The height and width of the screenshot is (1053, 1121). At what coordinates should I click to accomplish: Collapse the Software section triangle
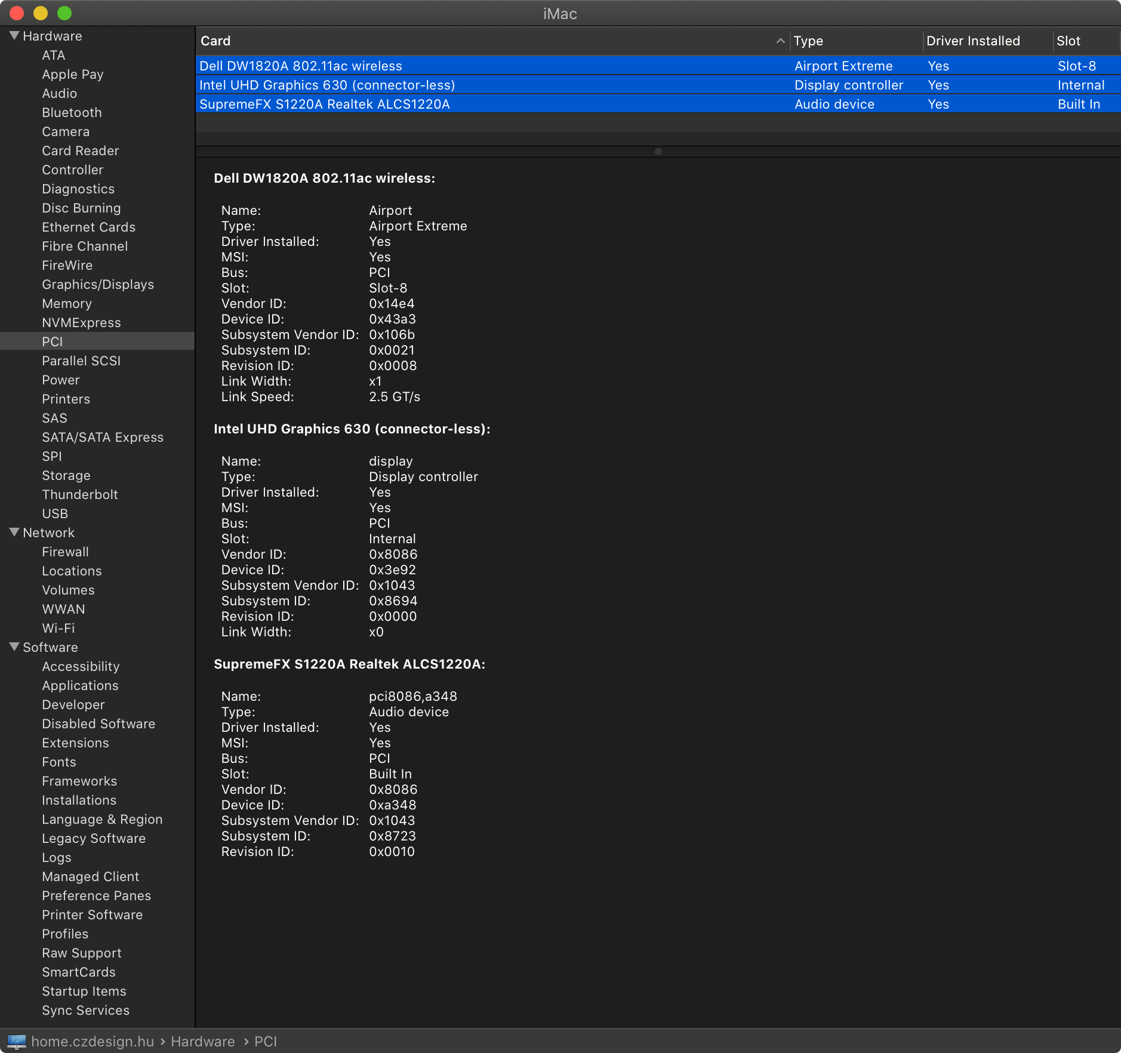coord(14,647)
